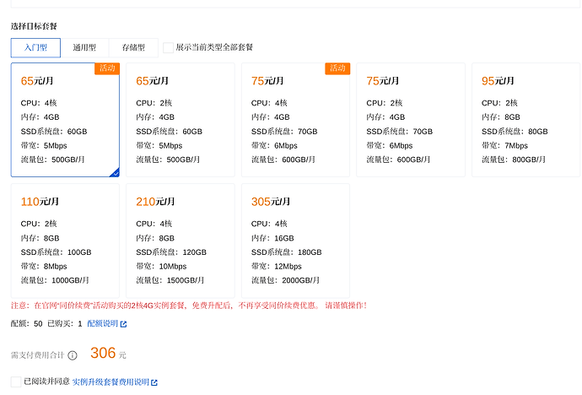Click the red 注意 warning text
This screenshot has width=582, height=395.
[189, 306]
